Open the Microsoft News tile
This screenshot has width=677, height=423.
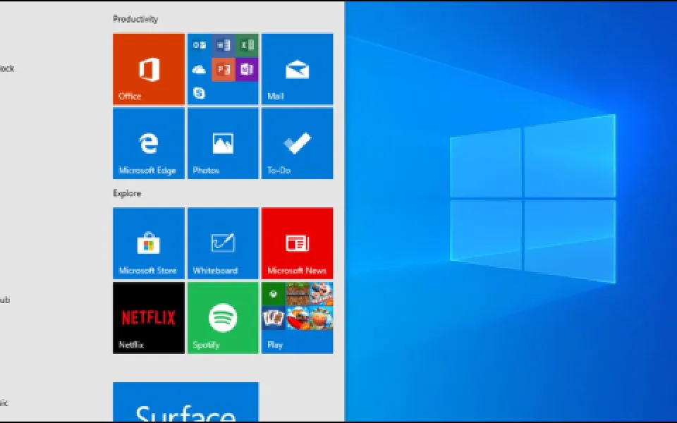click(x=297, y=243)
